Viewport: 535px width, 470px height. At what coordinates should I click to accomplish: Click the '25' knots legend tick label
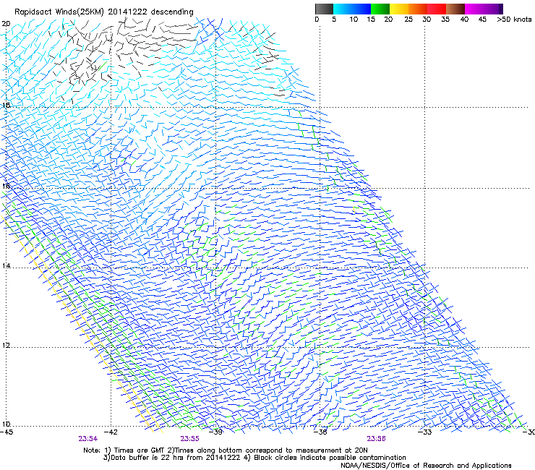[x=408, y=20]
